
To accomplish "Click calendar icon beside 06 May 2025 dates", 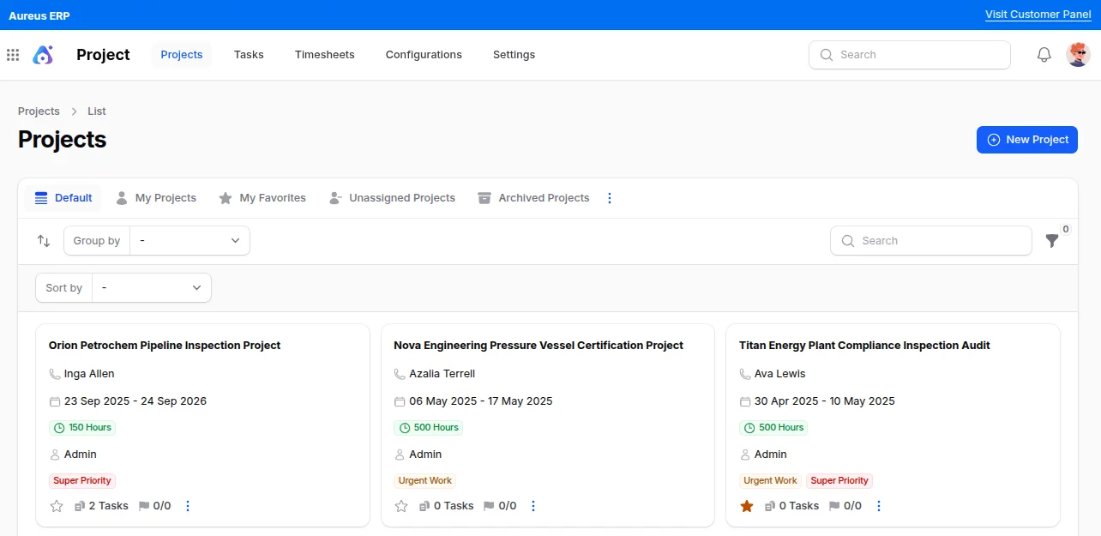I will [400, 401].
